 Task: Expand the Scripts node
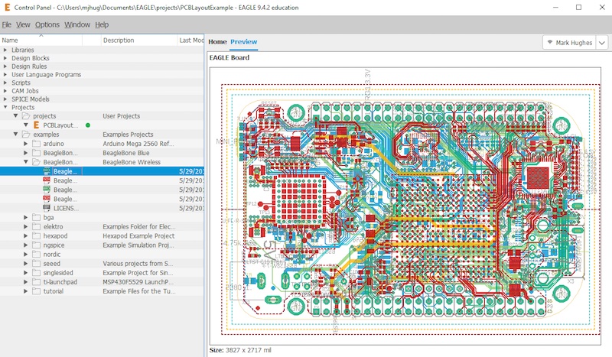click(5, 83)
